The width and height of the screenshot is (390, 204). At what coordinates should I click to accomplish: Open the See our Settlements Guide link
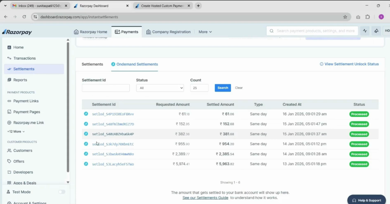pyautogui.click(x=205, y=198)
